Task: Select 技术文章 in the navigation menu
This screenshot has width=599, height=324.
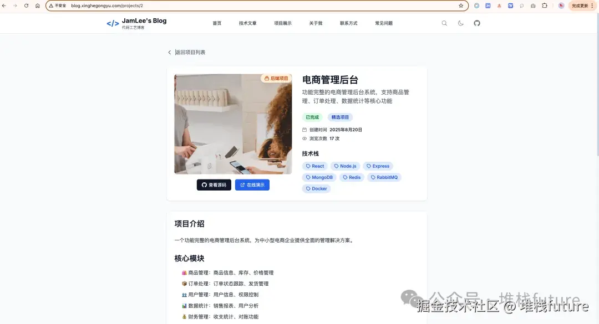Action: pyautogui.click(x=247, y=23)
